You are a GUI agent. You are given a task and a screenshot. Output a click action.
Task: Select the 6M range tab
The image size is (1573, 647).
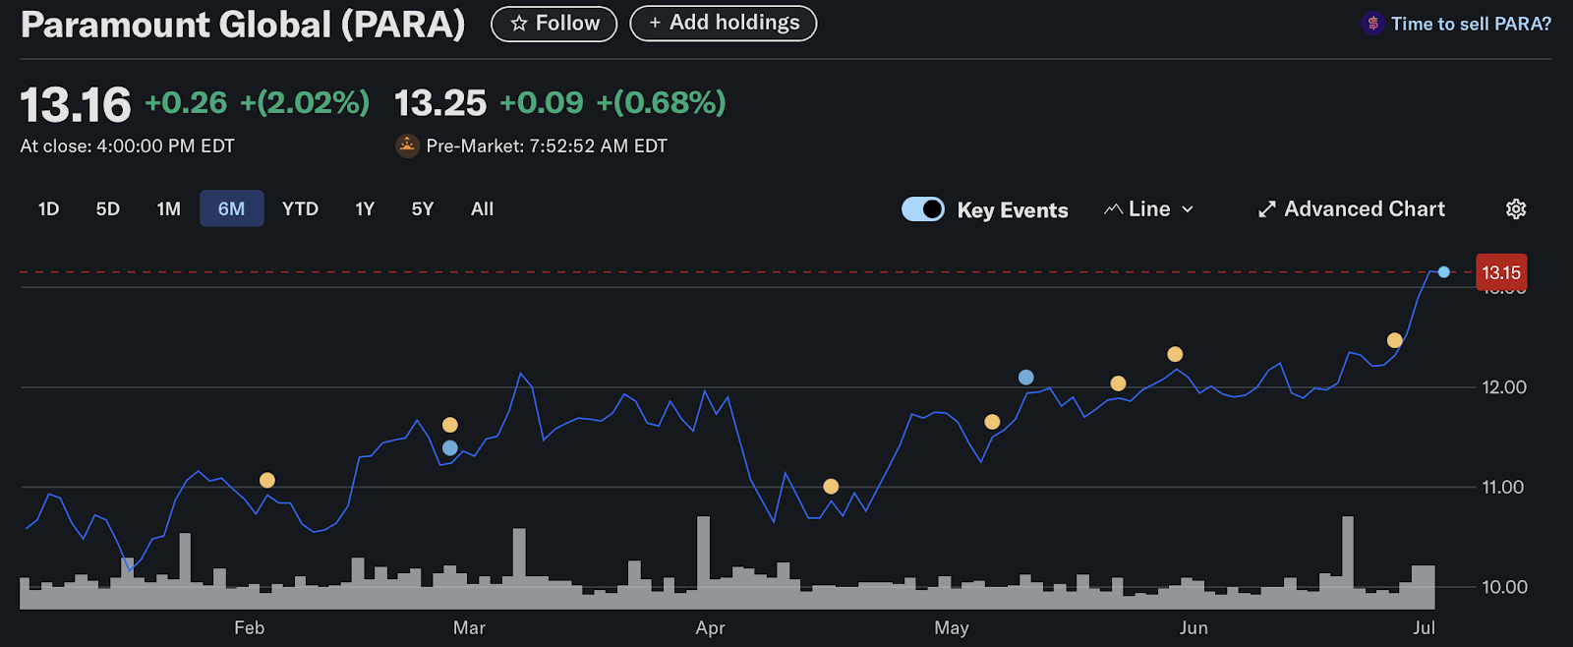pyautogui.click(x=232, y=208)
